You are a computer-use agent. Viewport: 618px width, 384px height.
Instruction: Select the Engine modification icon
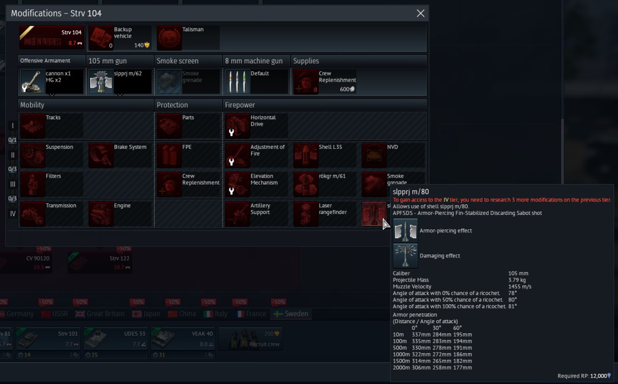pyautogui.click(x=100, y=214)
